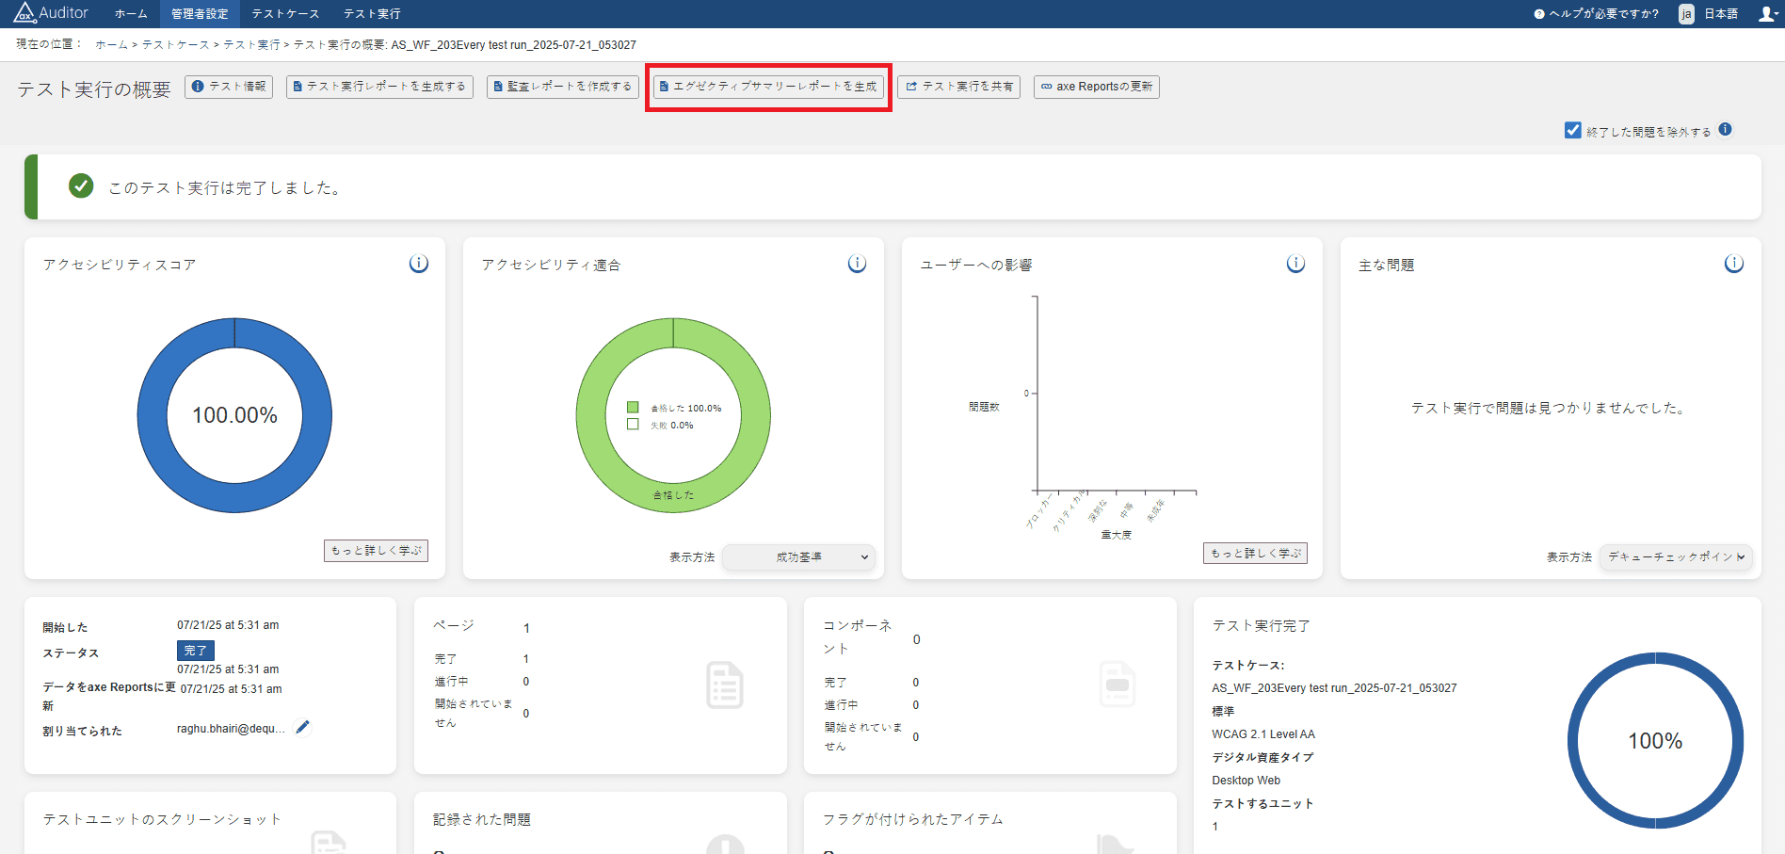Open the 成功基準 display method dropdown
1785x854 pixels.
coord(798,557)
